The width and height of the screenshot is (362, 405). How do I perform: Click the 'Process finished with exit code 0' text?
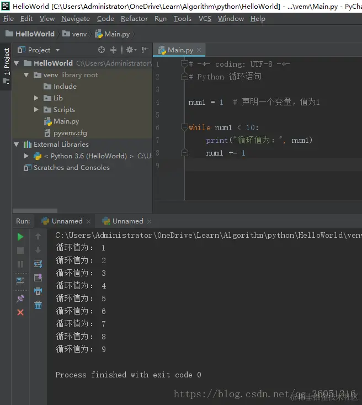point(128,375)
